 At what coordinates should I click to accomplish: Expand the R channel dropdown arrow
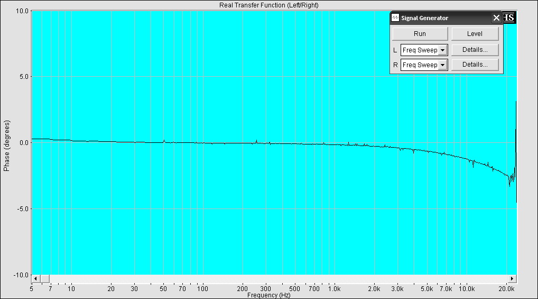pos(443,65)
